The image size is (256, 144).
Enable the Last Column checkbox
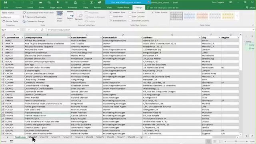click(x=130, y=16)
